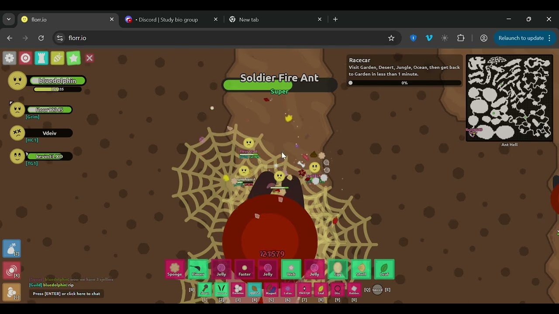Image resolution: width=559 pixels, height=314 pixels.
Task: Click the Rubber secondary slot [0]
Action: pos(354,290)
